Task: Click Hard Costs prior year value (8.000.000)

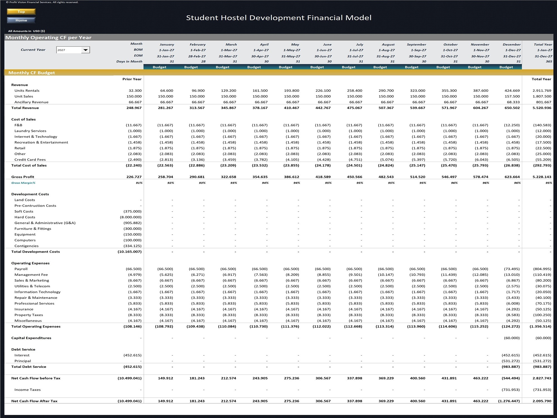Action: 131,217
